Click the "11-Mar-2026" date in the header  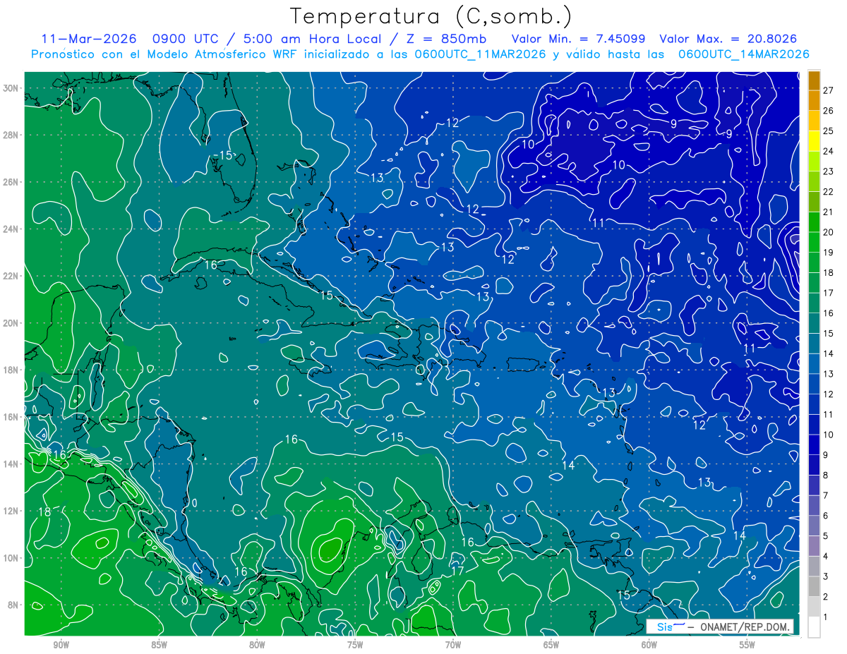88,38
